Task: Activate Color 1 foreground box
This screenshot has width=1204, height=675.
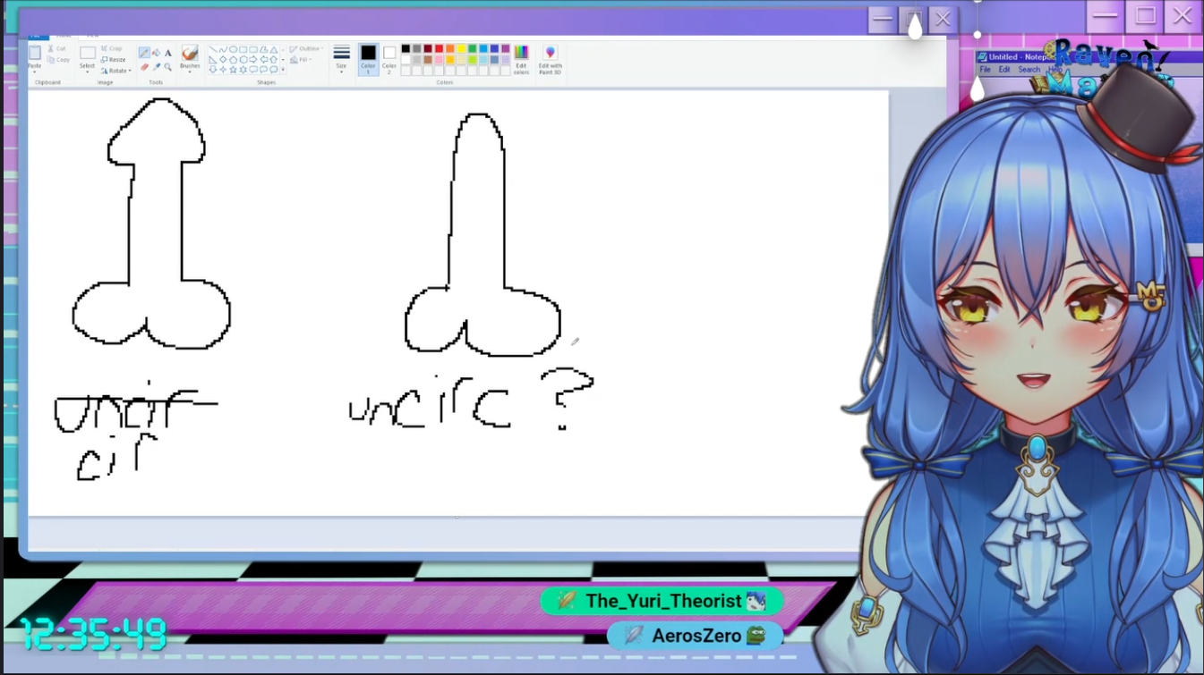Action: [368, 59]
